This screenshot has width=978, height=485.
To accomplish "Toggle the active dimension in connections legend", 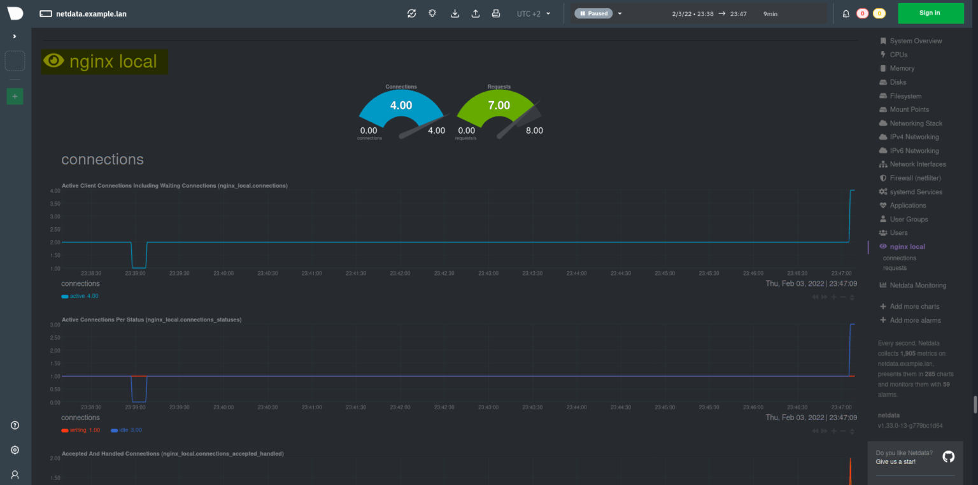I will click(80, 295).
